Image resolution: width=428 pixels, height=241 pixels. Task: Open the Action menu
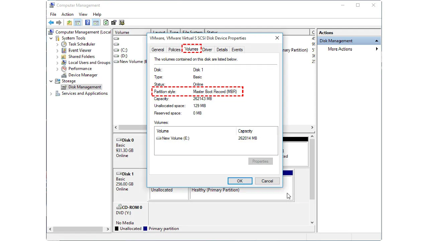tap(67, 14)
